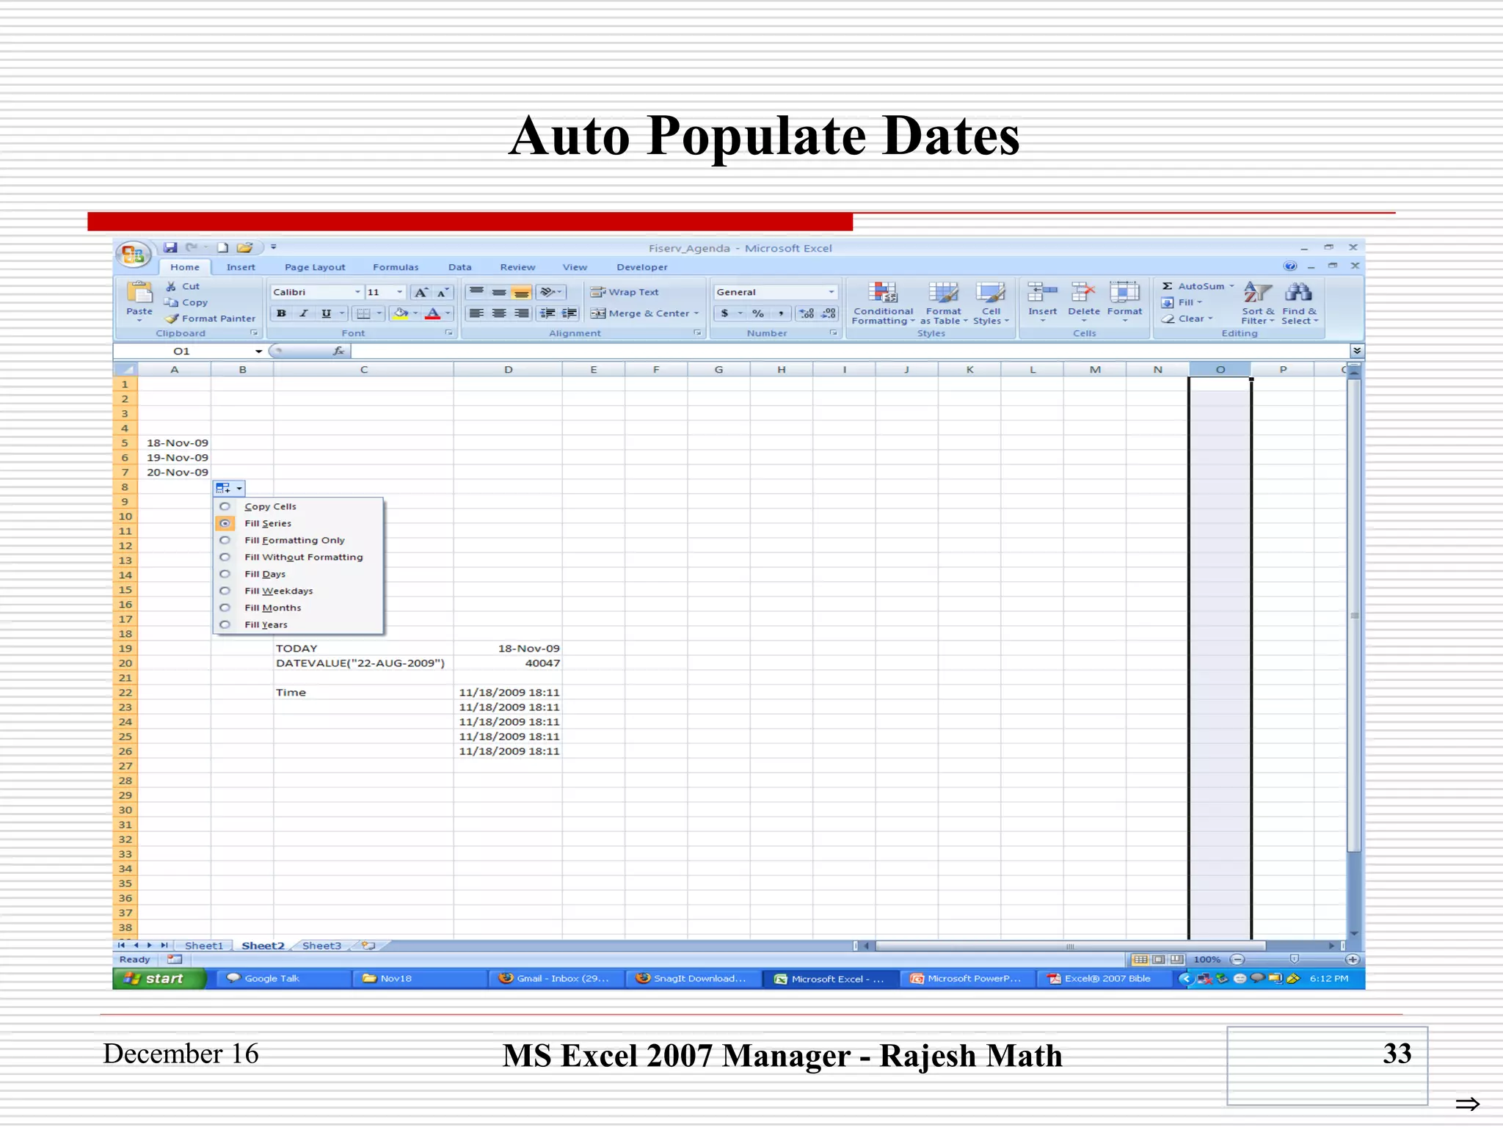Image resolution: width=1503 pixels, height=1127 pixels.
Task: Click the Format Painter brush
Action: (172, 318)
